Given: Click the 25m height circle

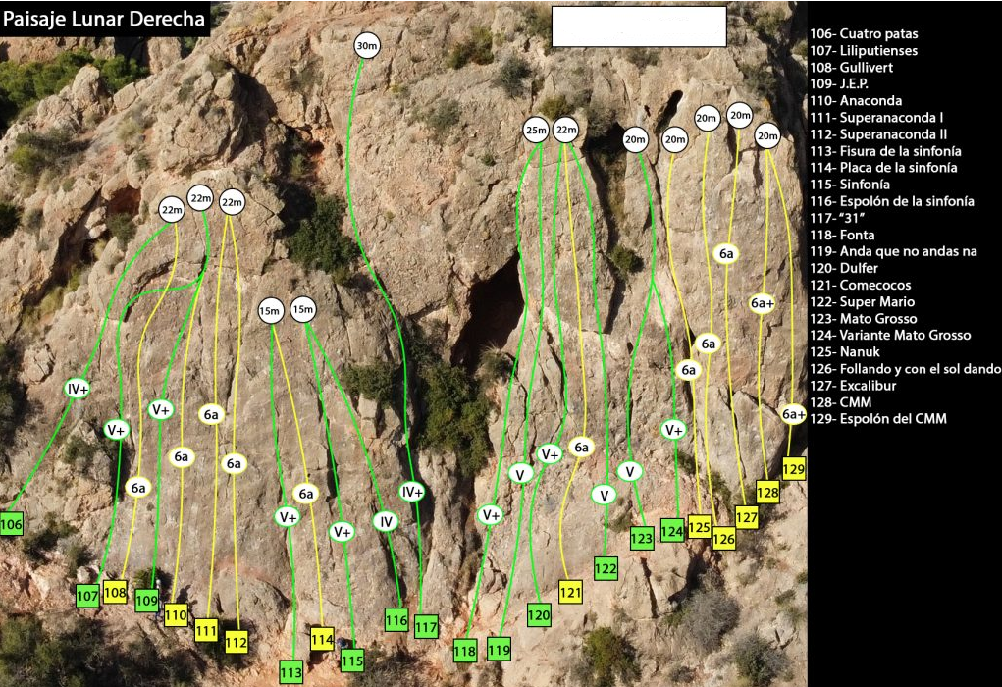Looking at the screenshot, I should tap(535, 130).
